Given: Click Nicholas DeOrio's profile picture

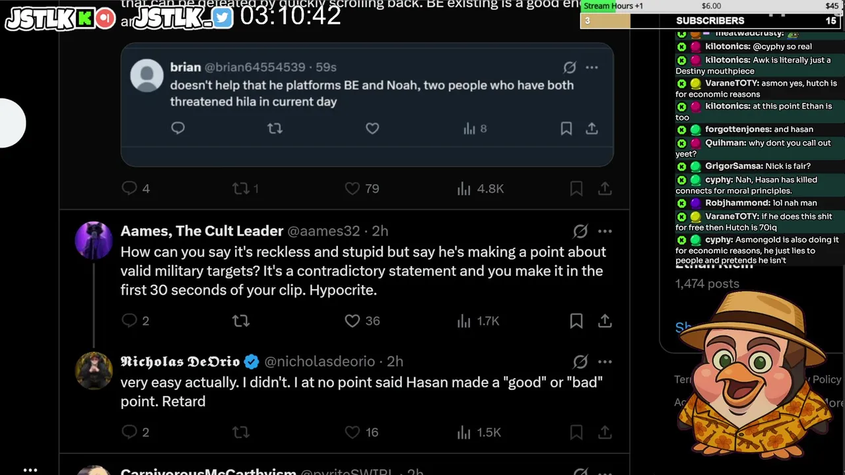Looking at the screenshot, I should pyautogui.click(x=94, y=371).
